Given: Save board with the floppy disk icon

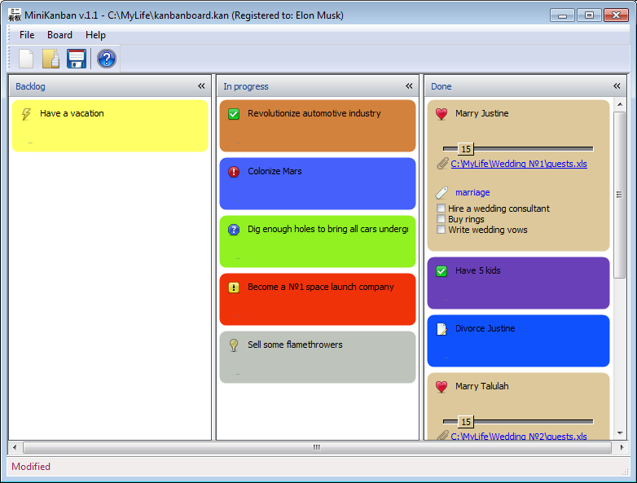Looking at the screenshot, I should 77,59.
